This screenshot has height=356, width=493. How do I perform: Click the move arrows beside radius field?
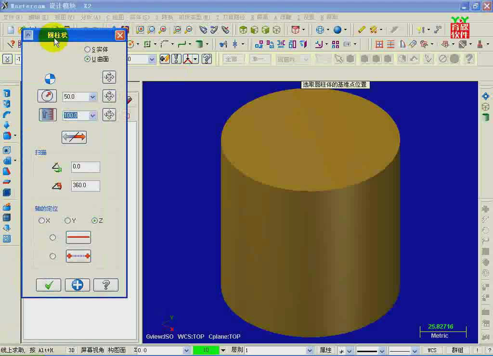(109, 96)
